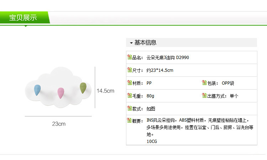This screenshot has height=160, width=267.
Task: Click the OPP袋 packaging value
Action: point(228,83)
